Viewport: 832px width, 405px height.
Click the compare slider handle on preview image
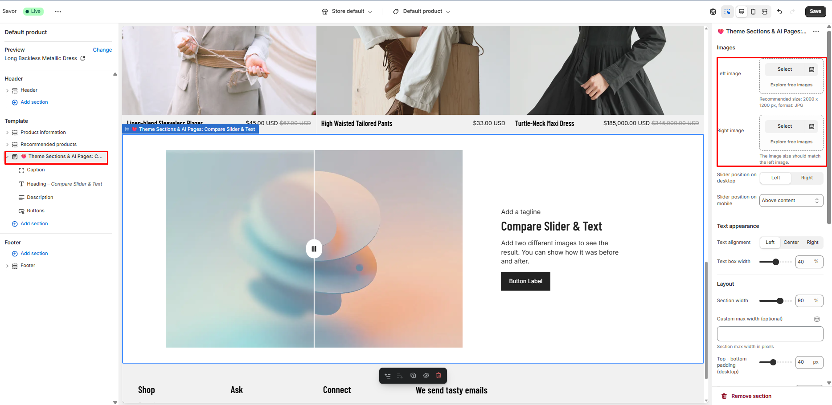pos(314,249)
